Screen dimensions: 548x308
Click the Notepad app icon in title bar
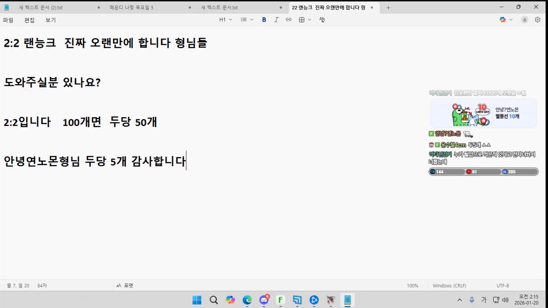pos(6,7)
